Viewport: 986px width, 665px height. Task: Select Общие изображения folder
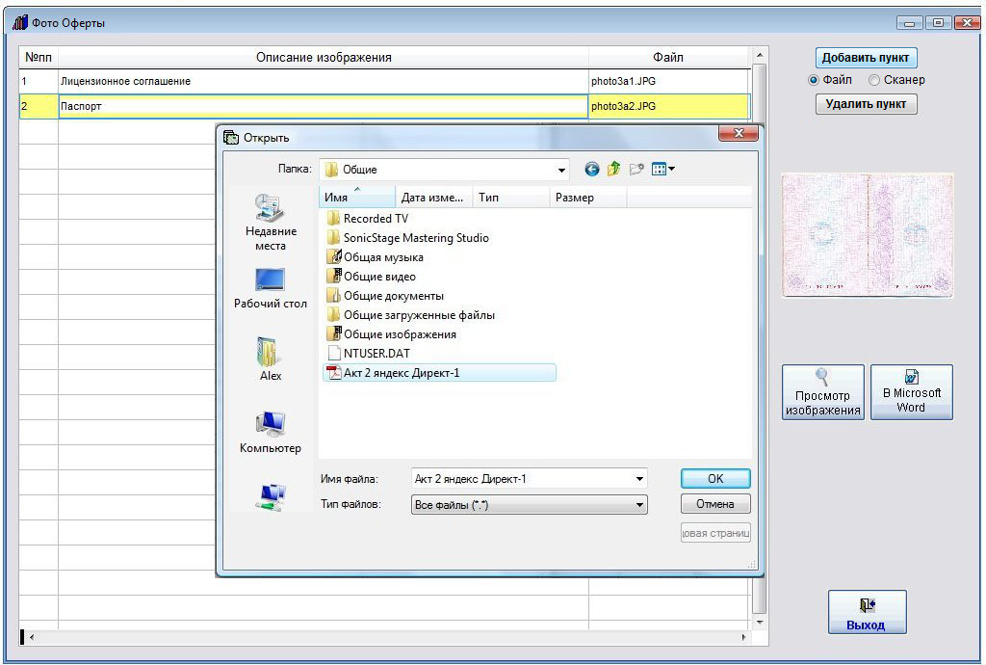tap(391, 334)
